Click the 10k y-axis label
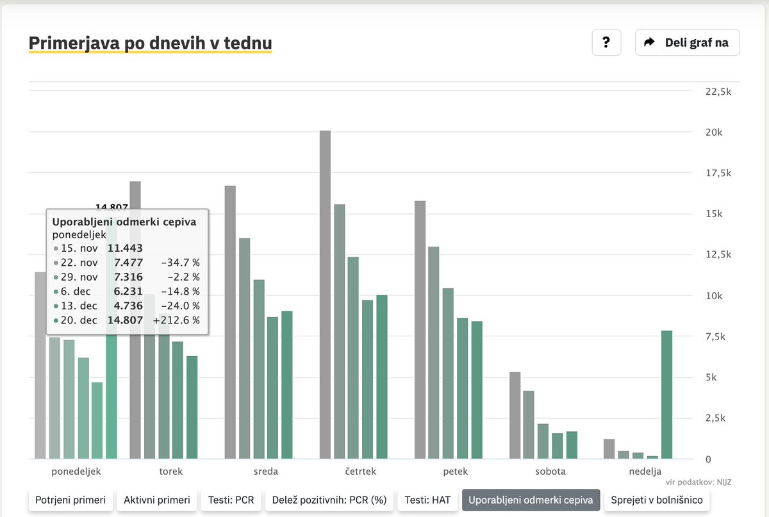 click(714, 296)
